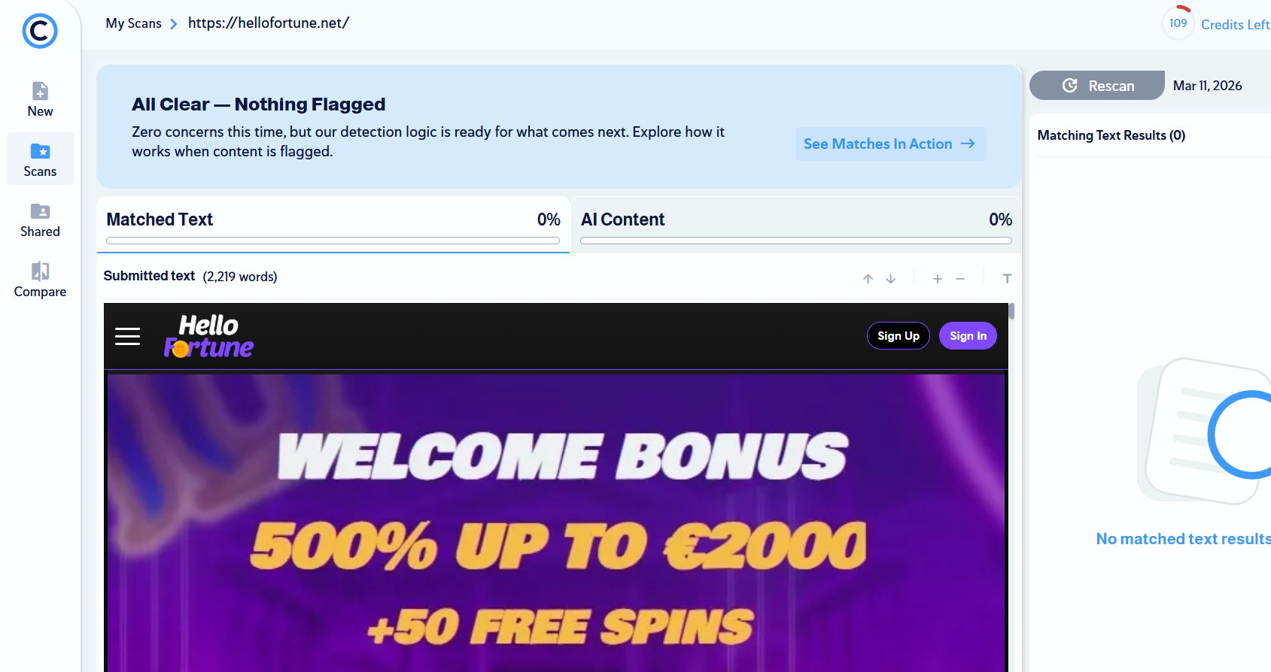Open the Scans folder
The image size is (1271, 672).
40,159
